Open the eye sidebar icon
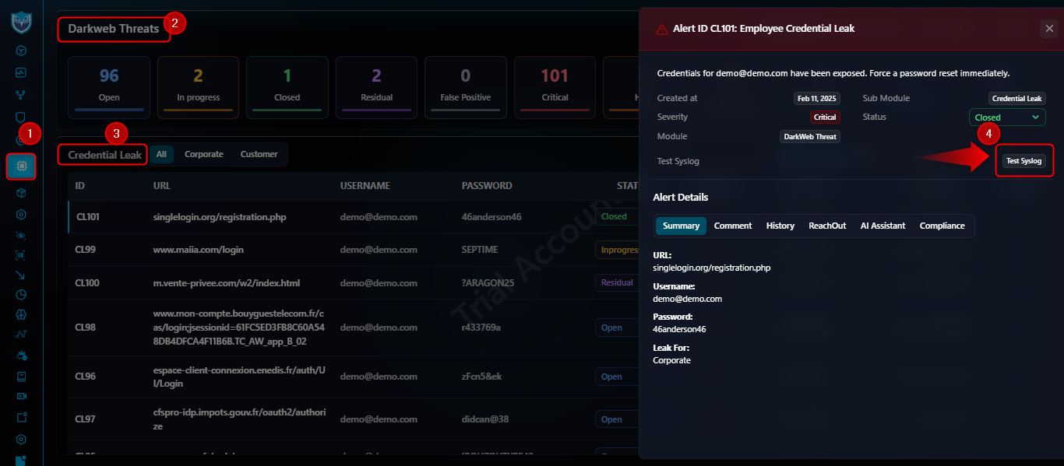Image resolution: width=1064 pixels, height=466 pixels. tap(21, 235)
